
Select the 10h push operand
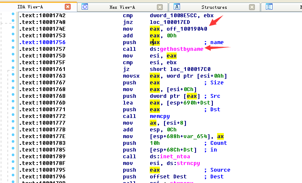click(155, 143)
